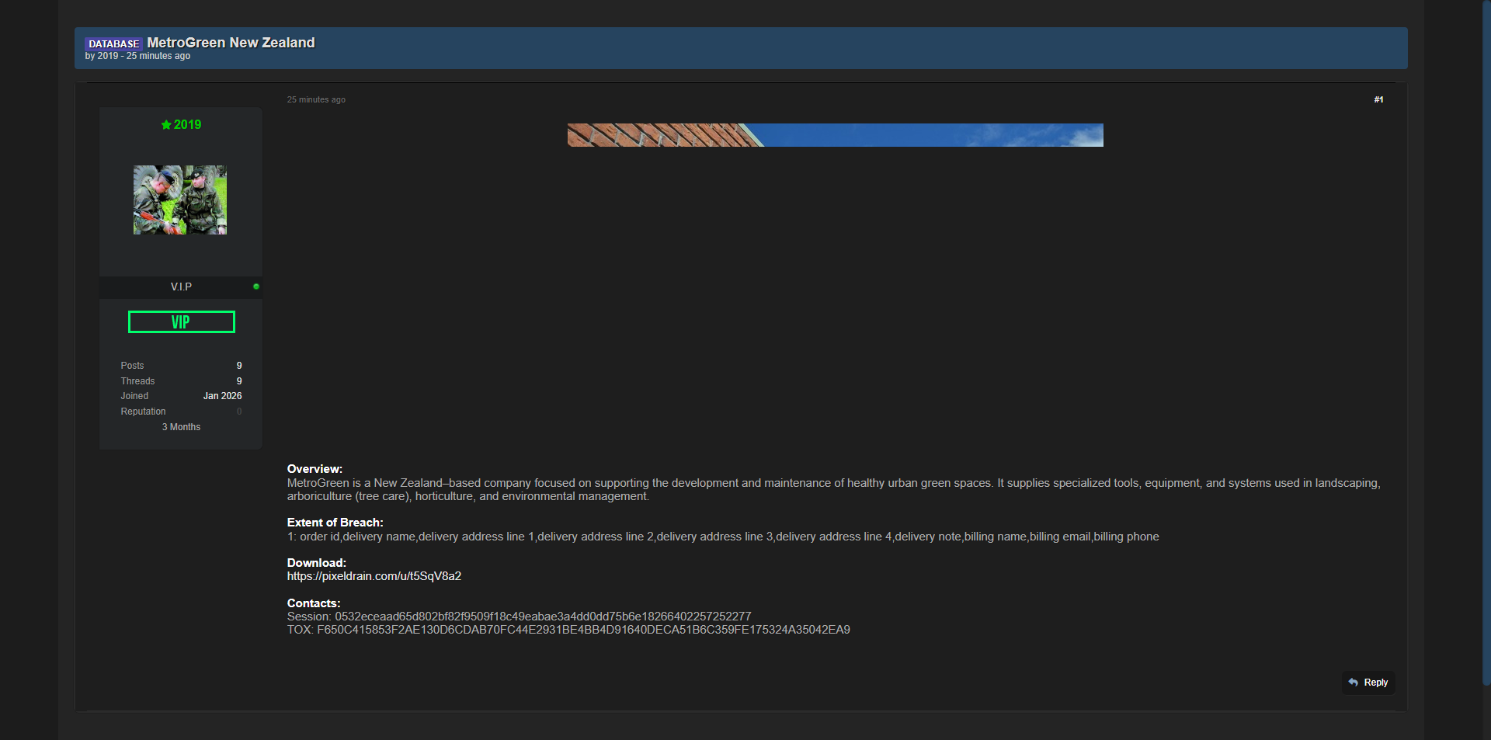This screenshot has height=740, width=1491.
Task: Open the poster's avatar image
Action: tap(180, 200)
